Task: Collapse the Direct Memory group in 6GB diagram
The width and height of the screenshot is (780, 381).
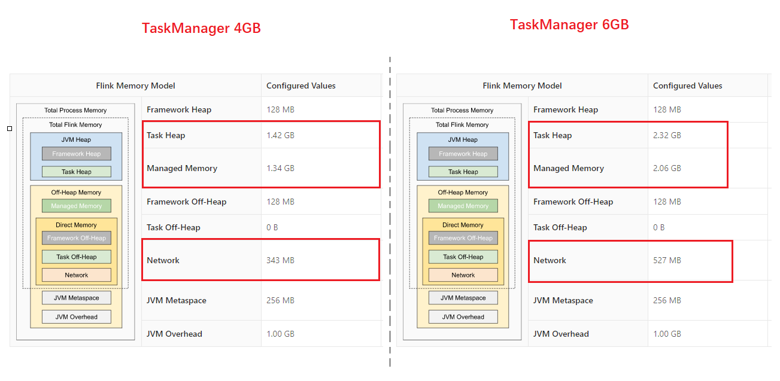Action: [463, 224]
